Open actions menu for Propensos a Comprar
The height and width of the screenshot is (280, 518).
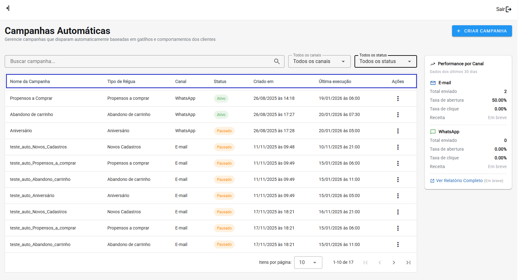click(398, 99)
